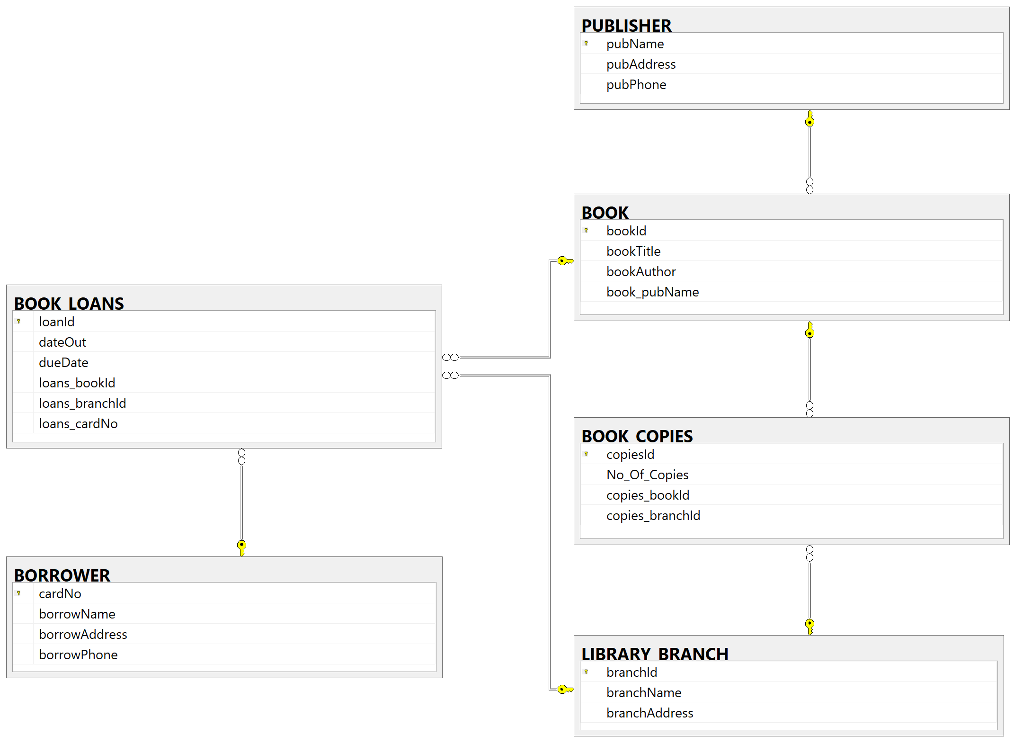Select the key icon next to loanId
Image resolution: width=1014 pixels, height=744 pixels.
[18, 322]
